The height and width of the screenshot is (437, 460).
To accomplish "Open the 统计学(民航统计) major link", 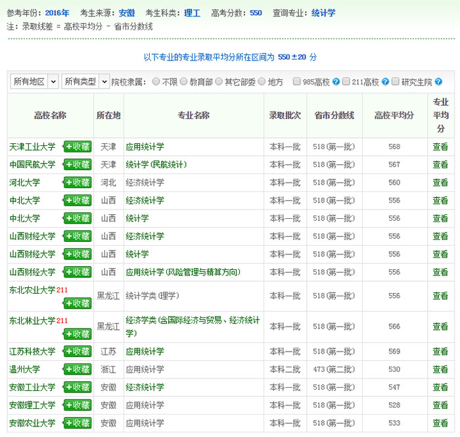I will [156, 164].
